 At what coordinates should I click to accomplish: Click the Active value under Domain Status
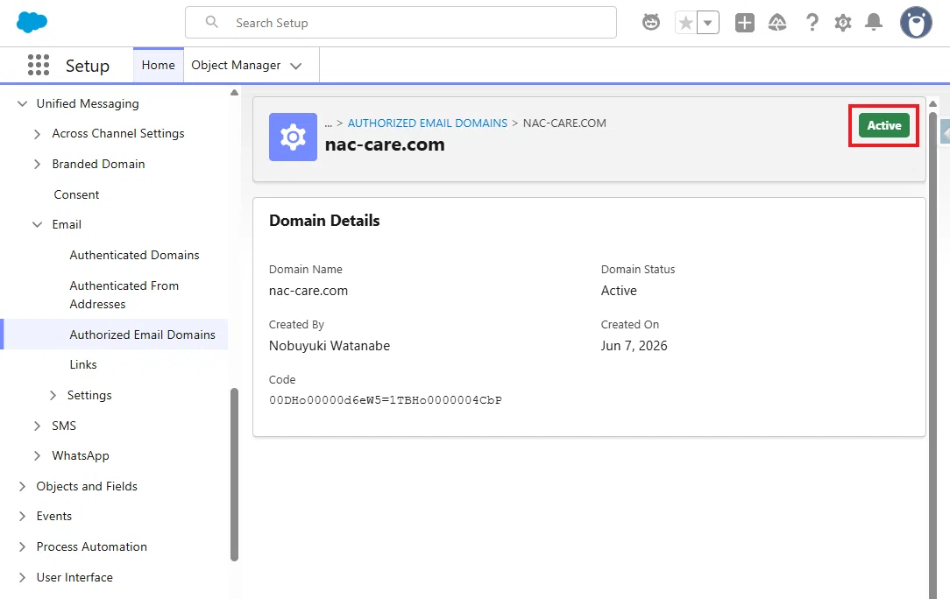coord(619,291)
